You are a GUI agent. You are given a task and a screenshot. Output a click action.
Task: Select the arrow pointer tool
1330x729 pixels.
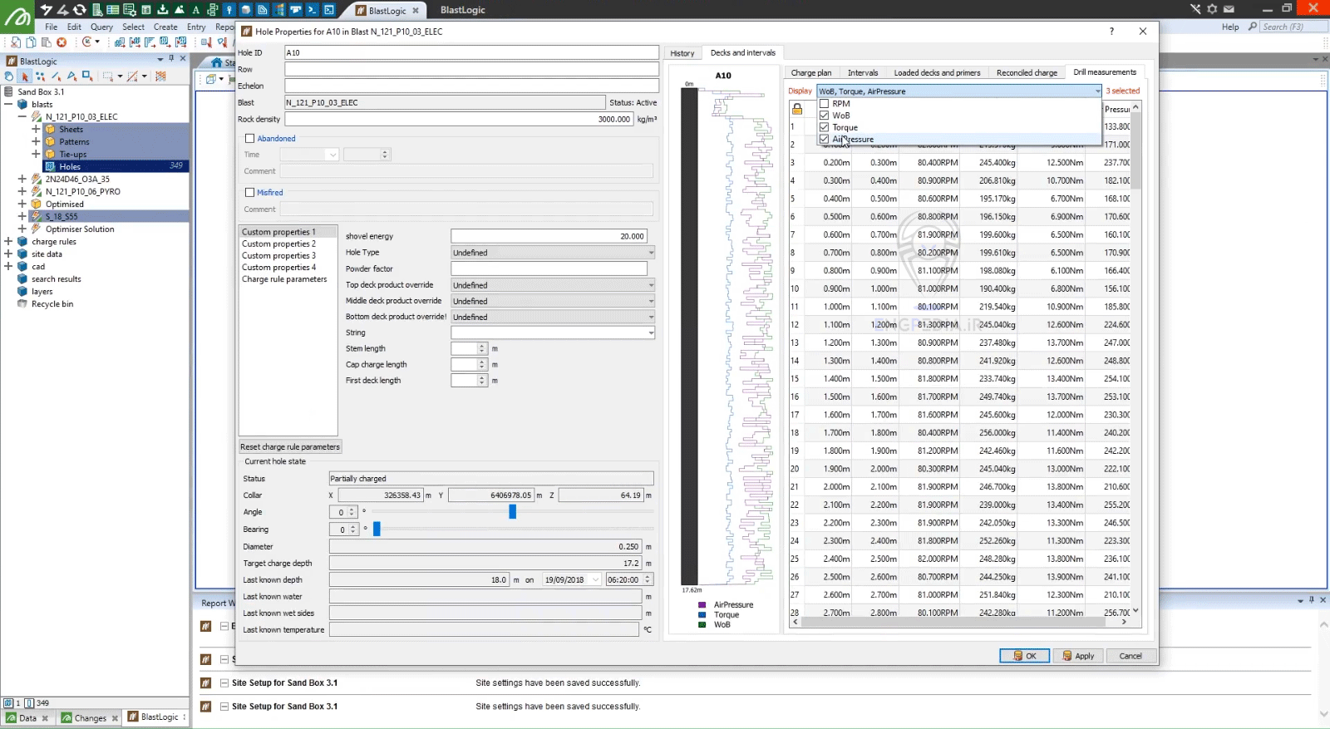point(25,76)
